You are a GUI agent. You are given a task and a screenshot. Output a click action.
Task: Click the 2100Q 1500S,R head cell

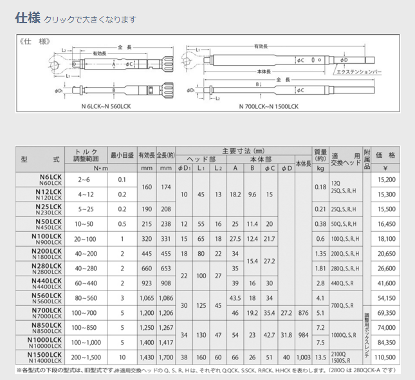[x=346, y=357]
